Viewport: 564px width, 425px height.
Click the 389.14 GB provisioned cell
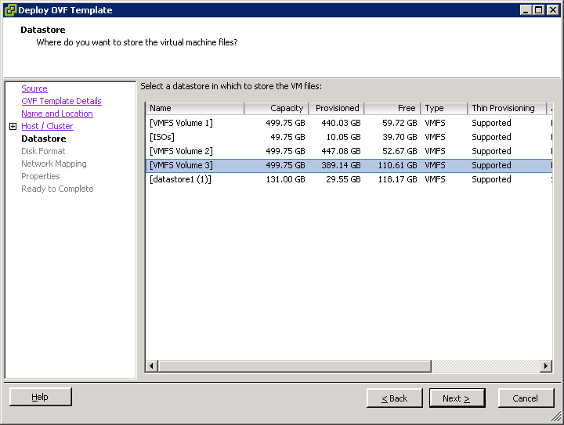(x=341, y=165)
